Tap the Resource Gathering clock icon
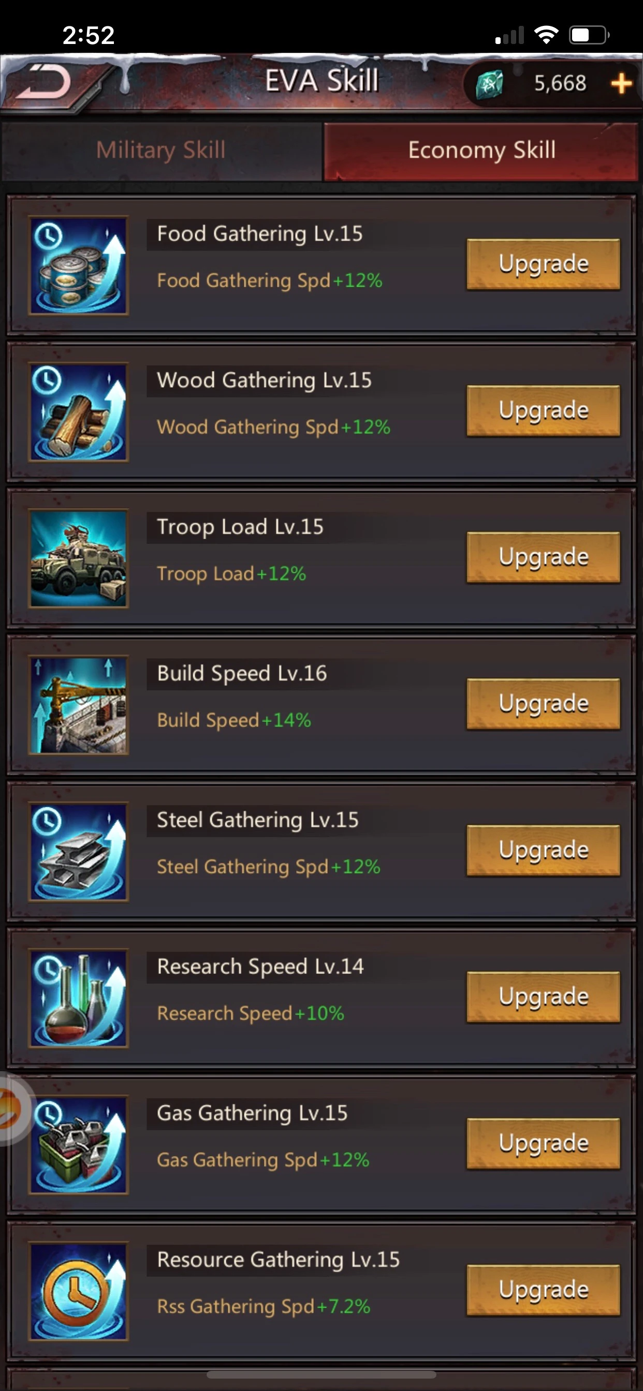Viewport: 643px width, 1391px height. [x=78, y=1292]
